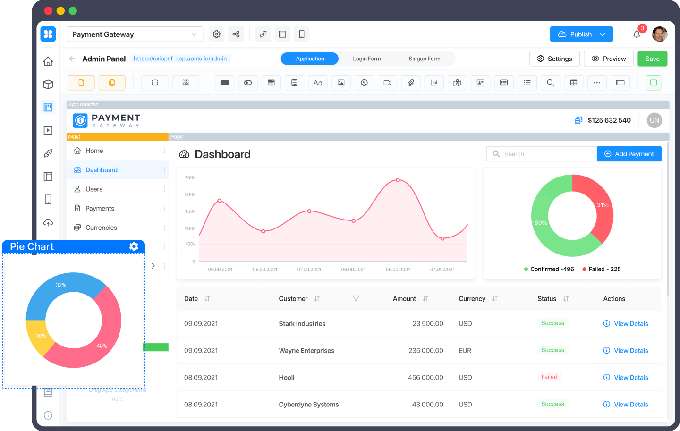Screen dimensions: 680x431
Task: Select the attachment component icon
Action: coord(410,83)
